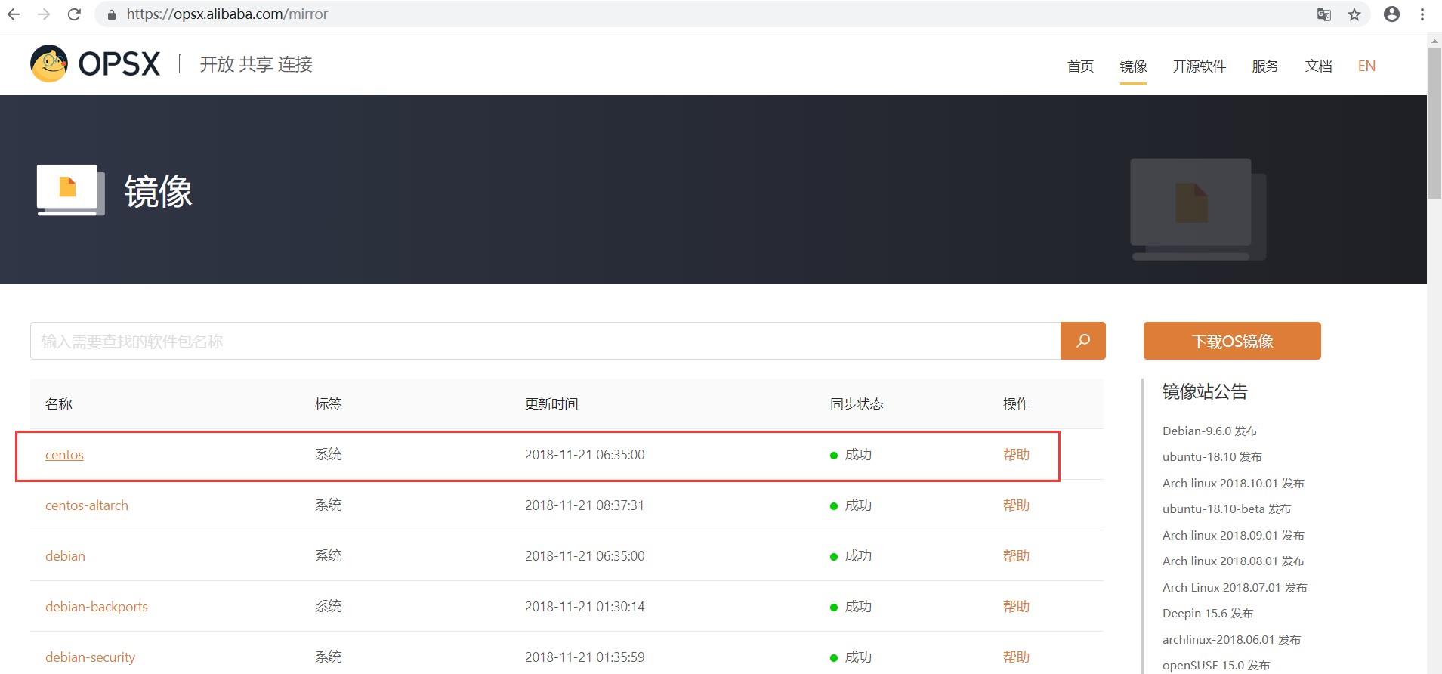Click the 下载OS镜像 button
The height and width of the screenshot is (674, 1442).
click(x=1232, y=341)
